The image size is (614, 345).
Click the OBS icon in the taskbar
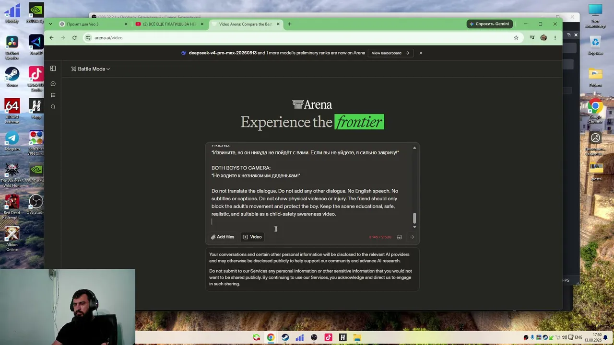point(314,337)
